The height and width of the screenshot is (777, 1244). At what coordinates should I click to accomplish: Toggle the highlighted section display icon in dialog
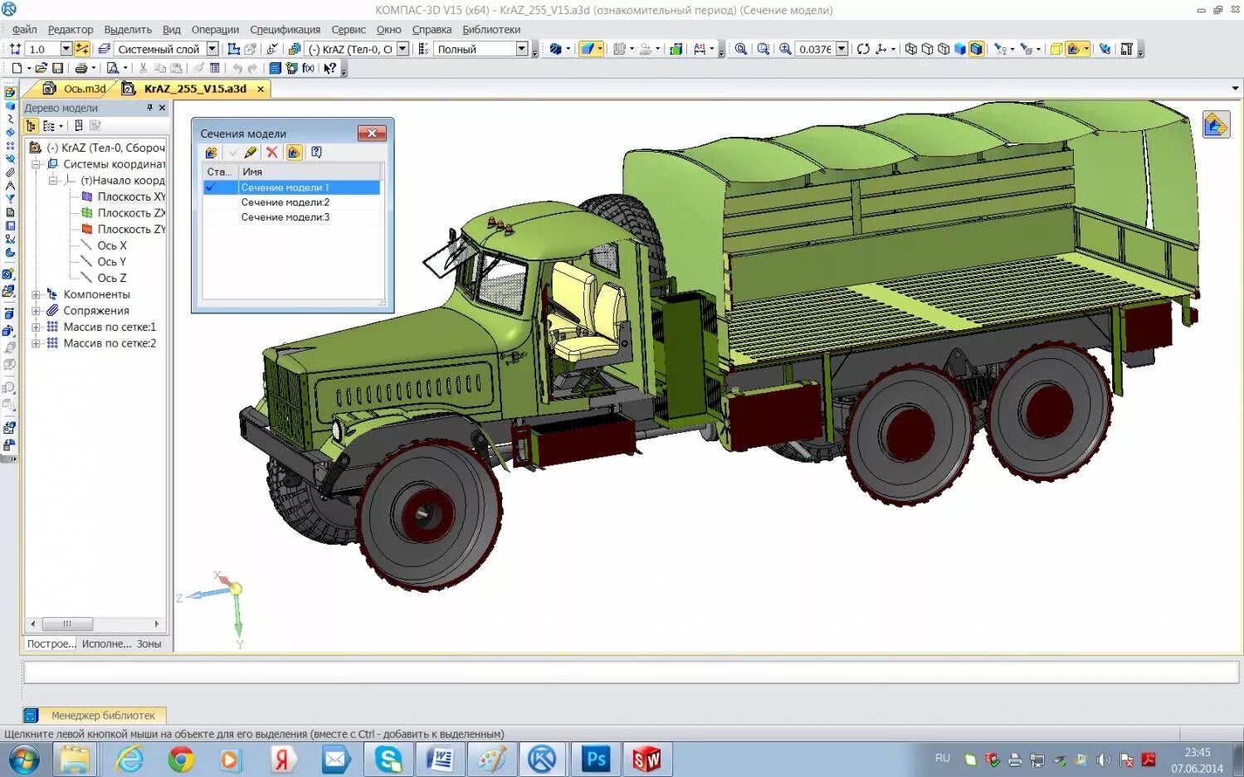pos(294,153)
